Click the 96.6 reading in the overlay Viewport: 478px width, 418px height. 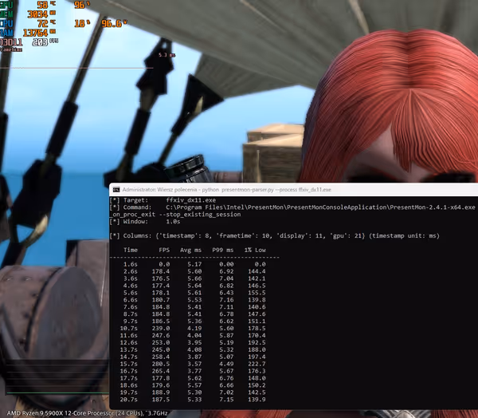pyautogui.click(x=112, y=23)
